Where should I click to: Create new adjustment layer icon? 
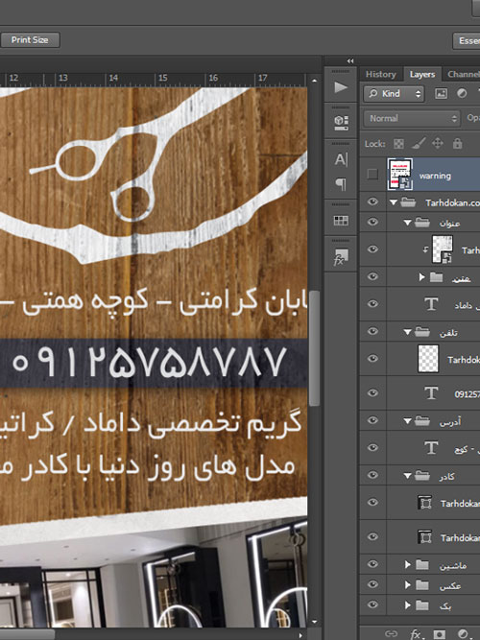click(x=463, y=634)
